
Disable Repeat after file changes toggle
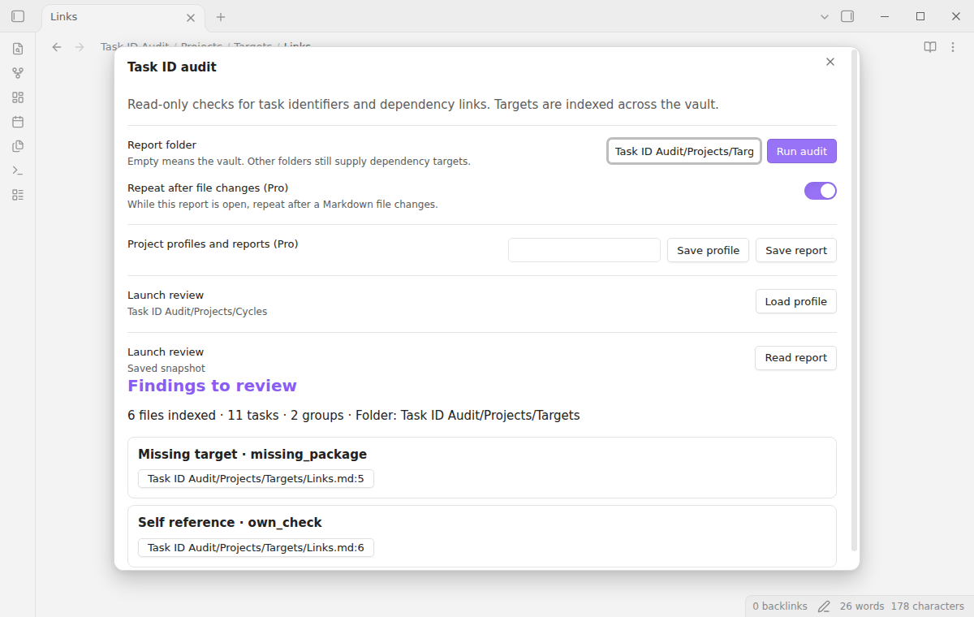click(x=821, y=191)
